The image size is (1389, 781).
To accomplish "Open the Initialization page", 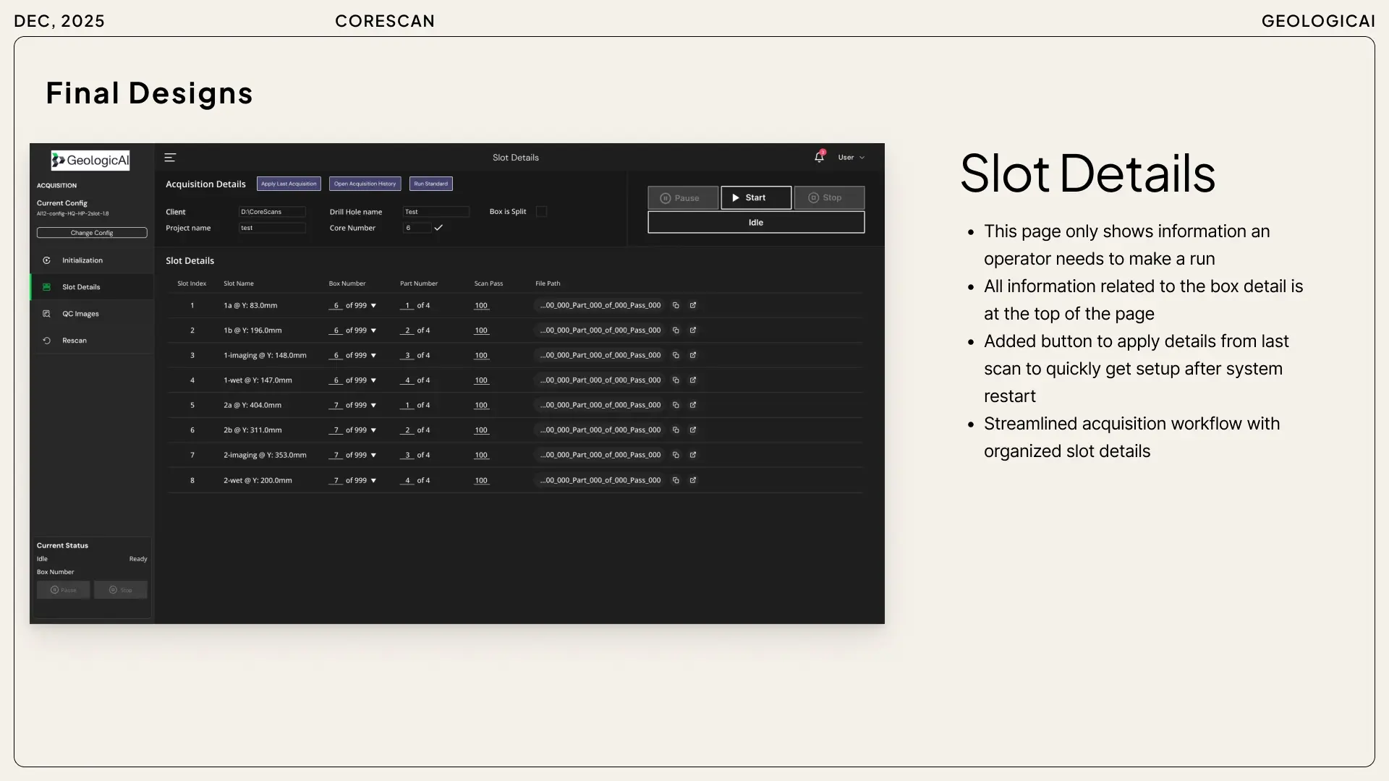I will tap(82, 260).
